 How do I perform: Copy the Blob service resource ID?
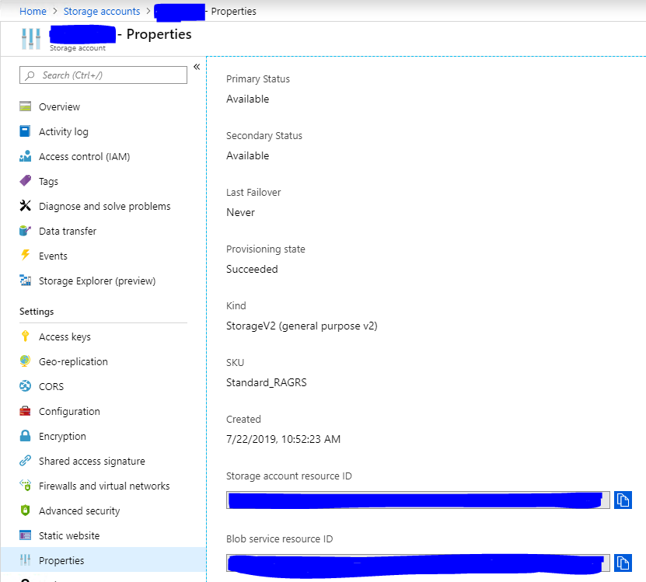point(623,563)
